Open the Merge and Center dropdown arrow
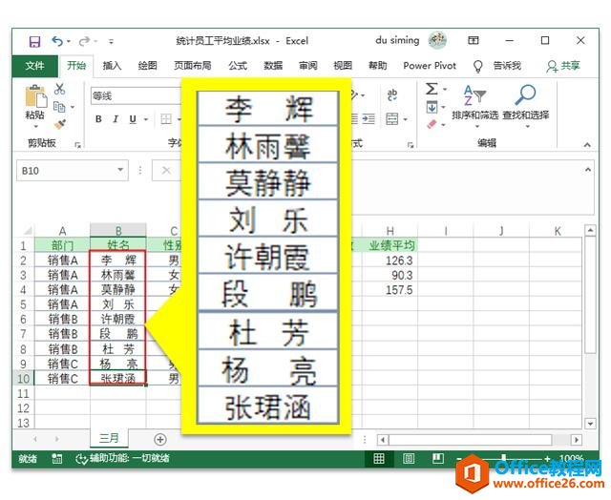This screenshot has width=611, height=500. 406,119
